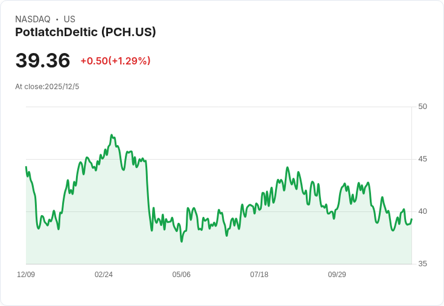Click the 40 value on the price axis
The width and height of the screenshot is (444, 306).
pos(422,211)
